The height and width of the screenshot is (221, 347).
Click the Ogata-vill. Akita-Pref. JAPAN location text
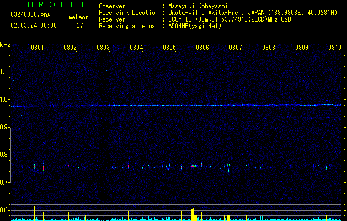pyautogui.click(x=253, y=13)
